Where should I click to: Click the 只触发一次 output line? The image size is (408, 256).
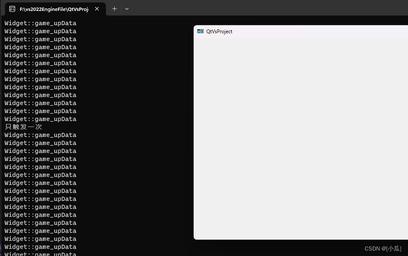click(24, 127)
